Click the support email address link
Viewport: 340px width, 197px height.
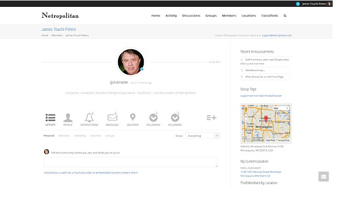click(277, 35)
